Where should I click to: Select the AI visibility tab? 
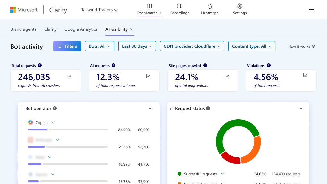(x=117, y=29)
